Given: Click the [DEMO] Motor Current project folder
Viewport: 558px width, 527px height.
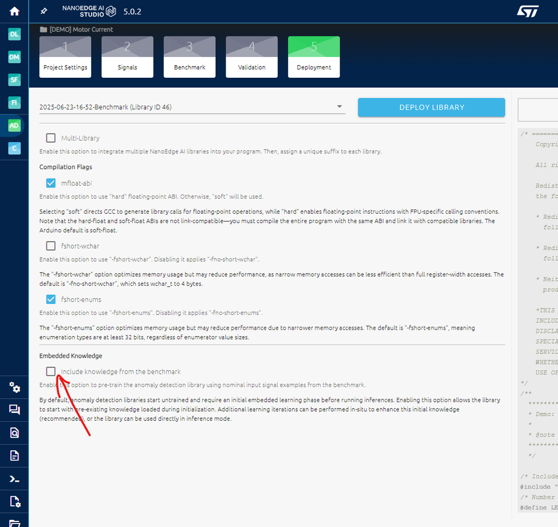Looking at the screenshot, I should 77,30.
